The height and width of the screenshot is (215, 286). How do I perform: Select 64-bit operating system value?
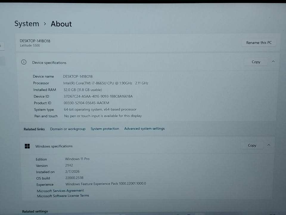tap(100, 109)
